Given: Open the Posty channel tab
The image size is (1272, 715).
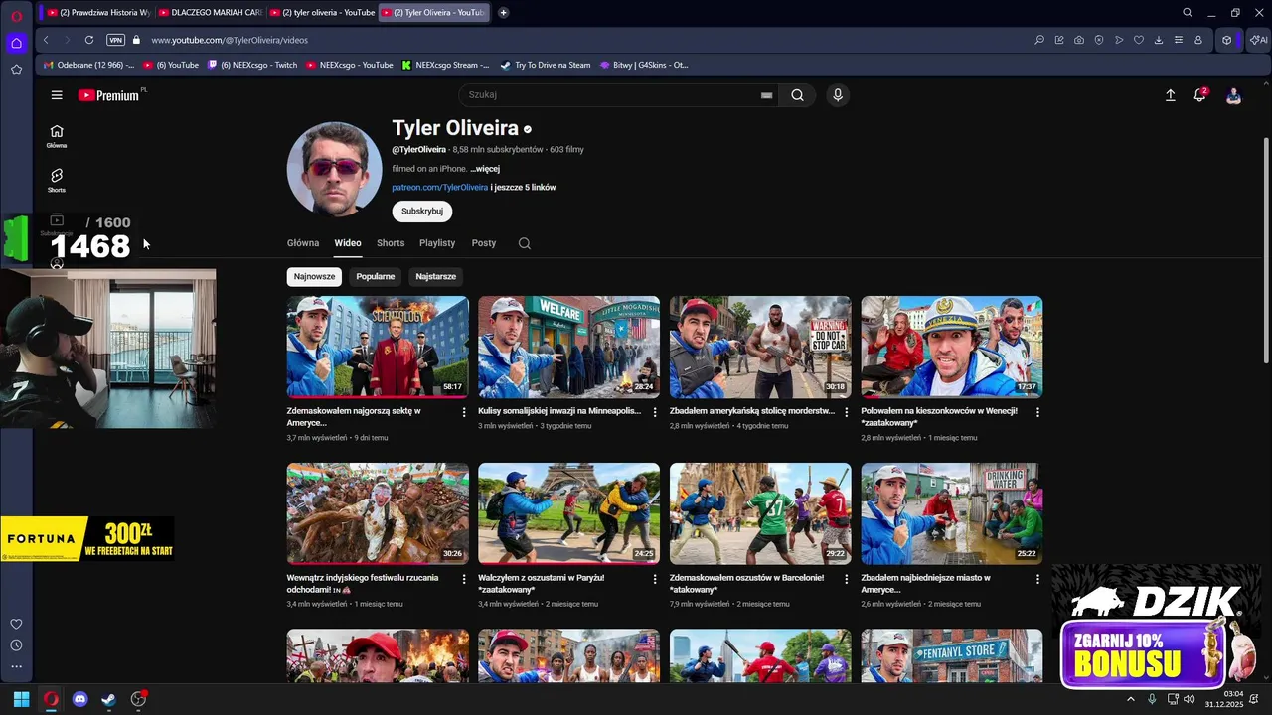Looking at the screenshot, I should click(x=484, y=243).
